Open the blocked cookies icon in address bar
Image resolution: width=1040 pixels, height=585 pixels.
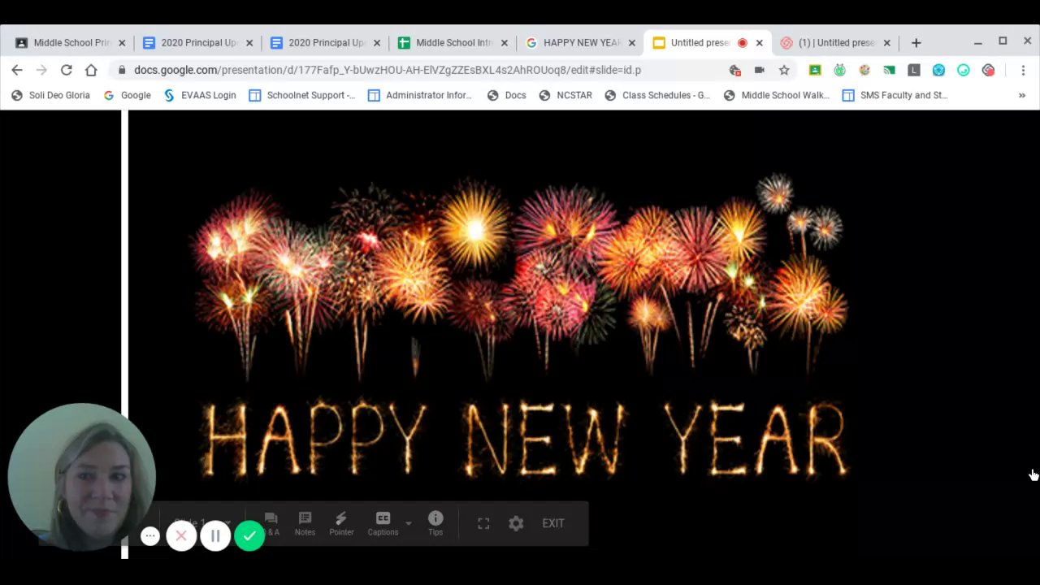735,70
